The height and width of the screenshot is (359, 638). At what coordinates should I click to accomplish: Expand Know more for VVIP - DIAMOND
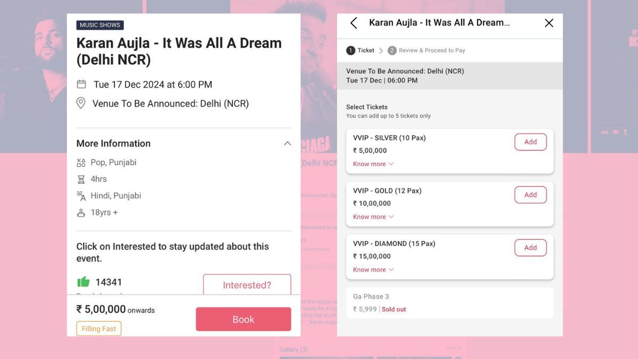(x=373, y=270)
